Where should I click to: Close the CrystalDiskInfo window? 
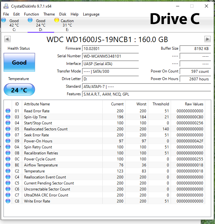206,6
